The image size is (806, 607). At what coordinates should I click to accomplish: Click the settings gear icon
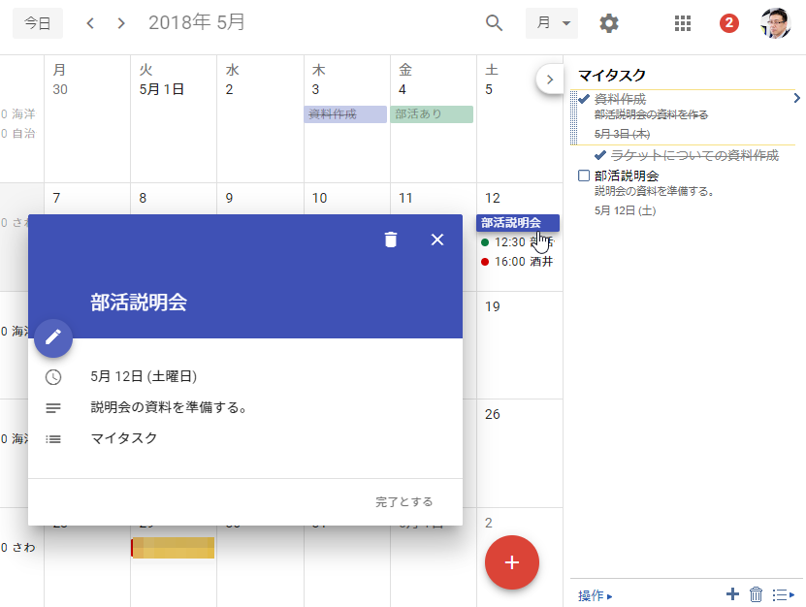point(608,23)
